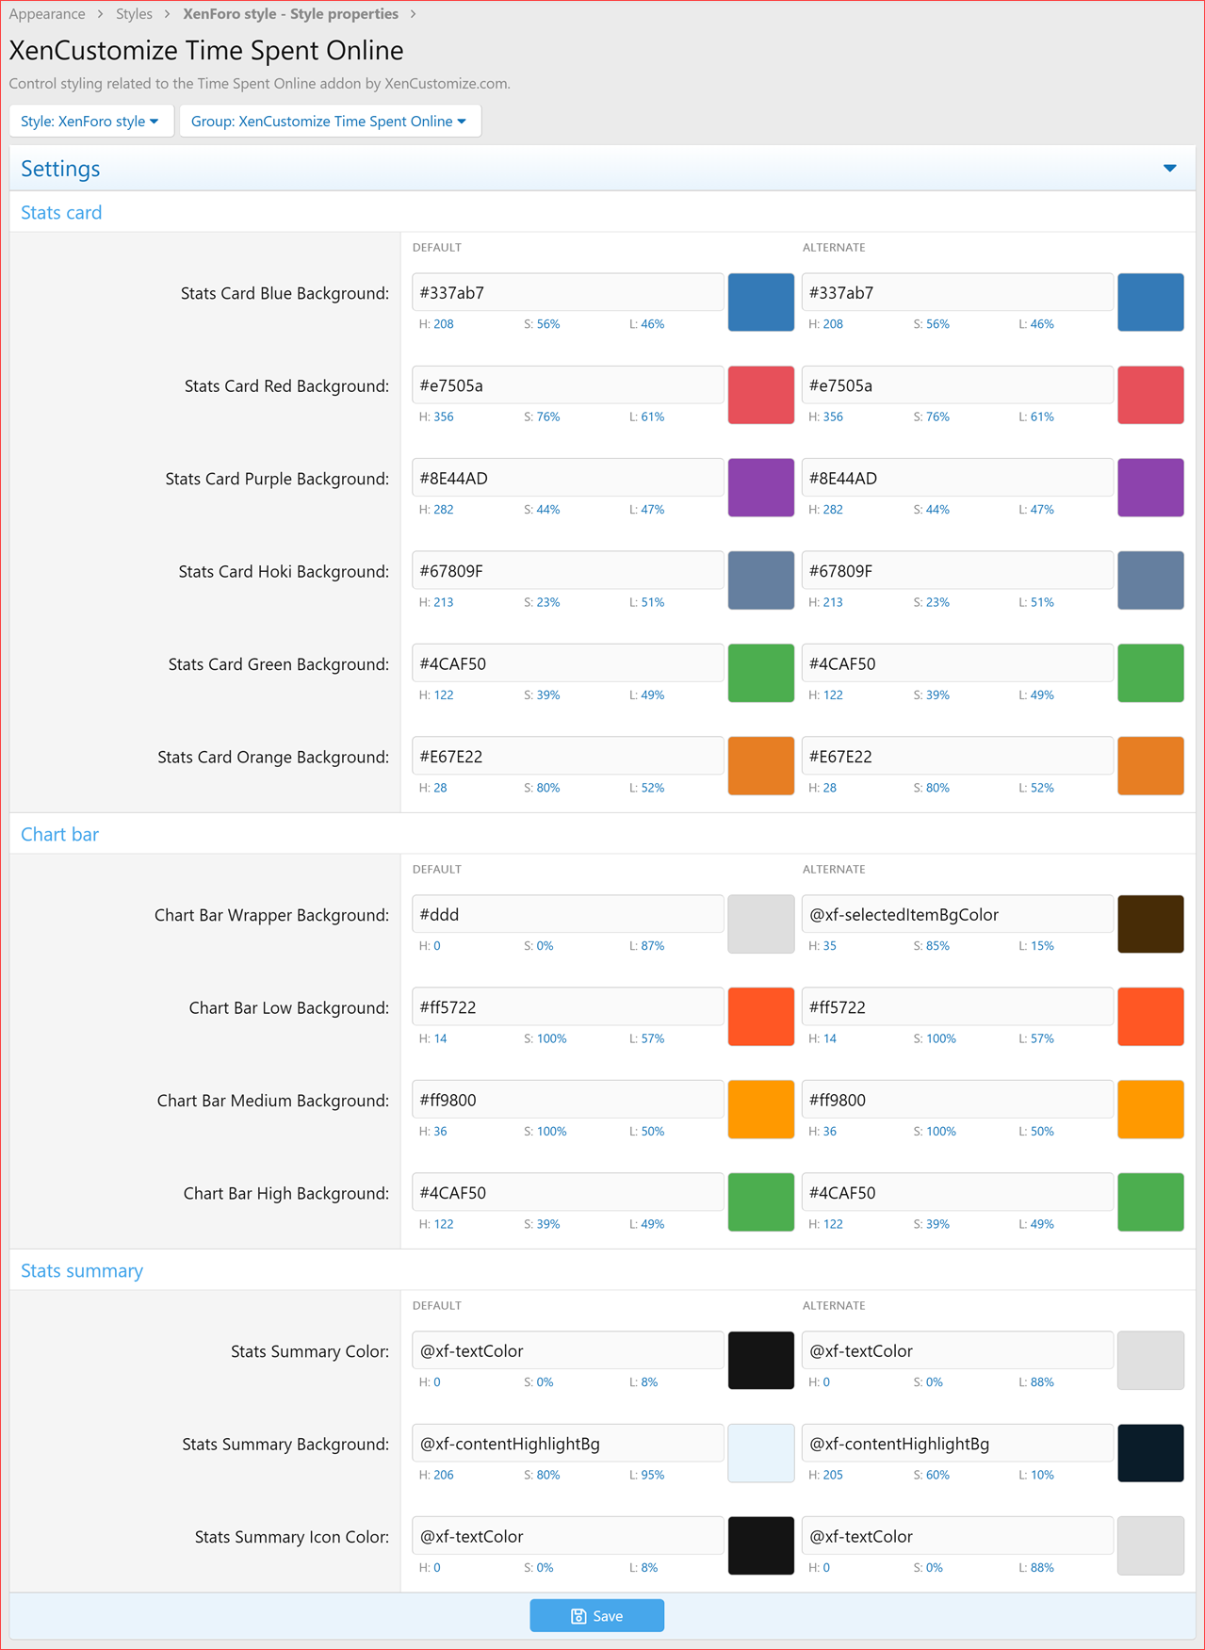Click the Save button
1205x1650 pixels.
pyautogui.click(x=596, y=1616)
